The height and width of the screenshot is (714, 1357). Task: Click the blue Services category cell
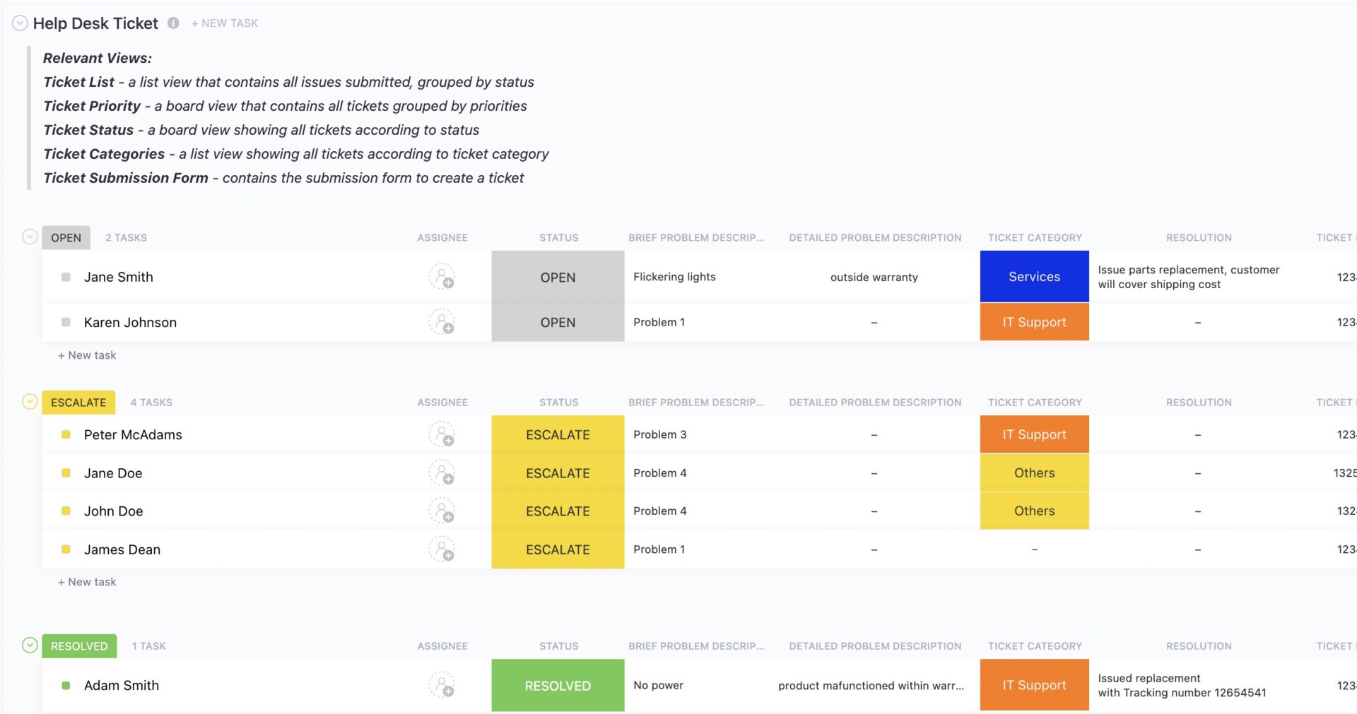pos(1034,277)
